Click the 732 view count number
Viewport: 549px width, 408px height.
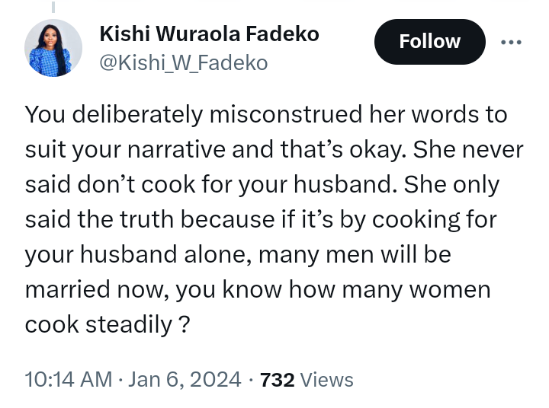(x=278, y=379)
